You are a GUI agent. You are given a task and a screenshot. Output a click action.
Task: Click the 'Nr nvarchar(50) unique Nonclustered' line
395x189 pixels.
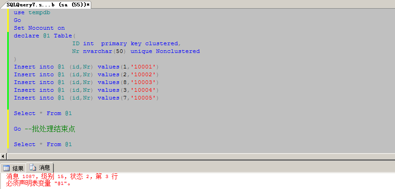click(x=135, y=51)
